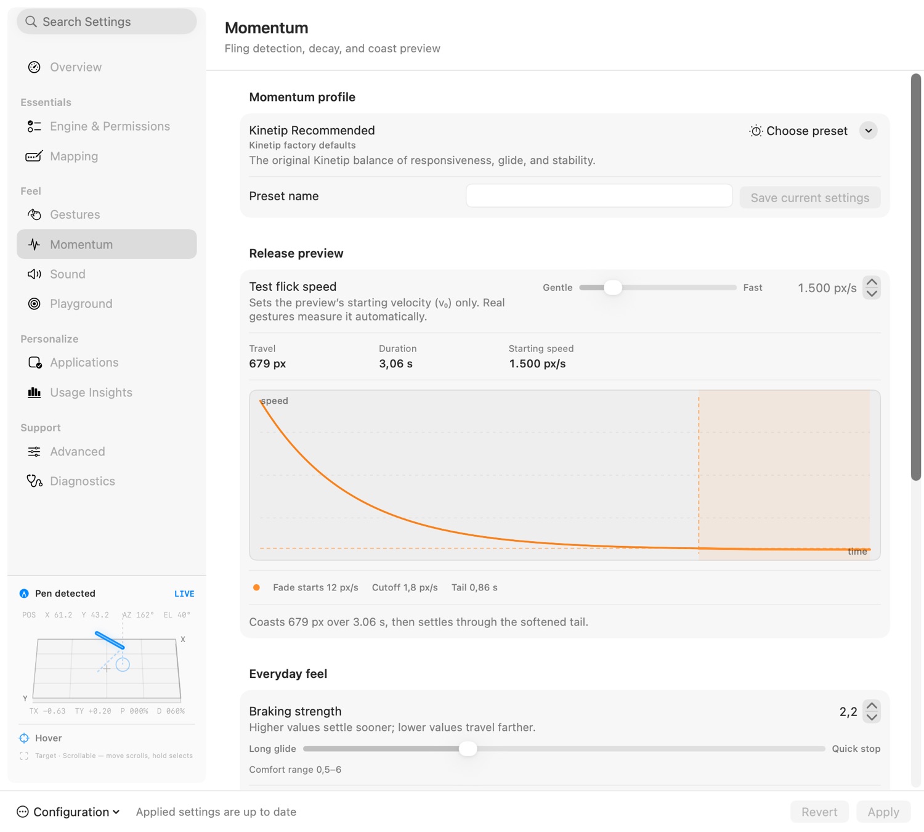Click the Revert button

point(819,812)
